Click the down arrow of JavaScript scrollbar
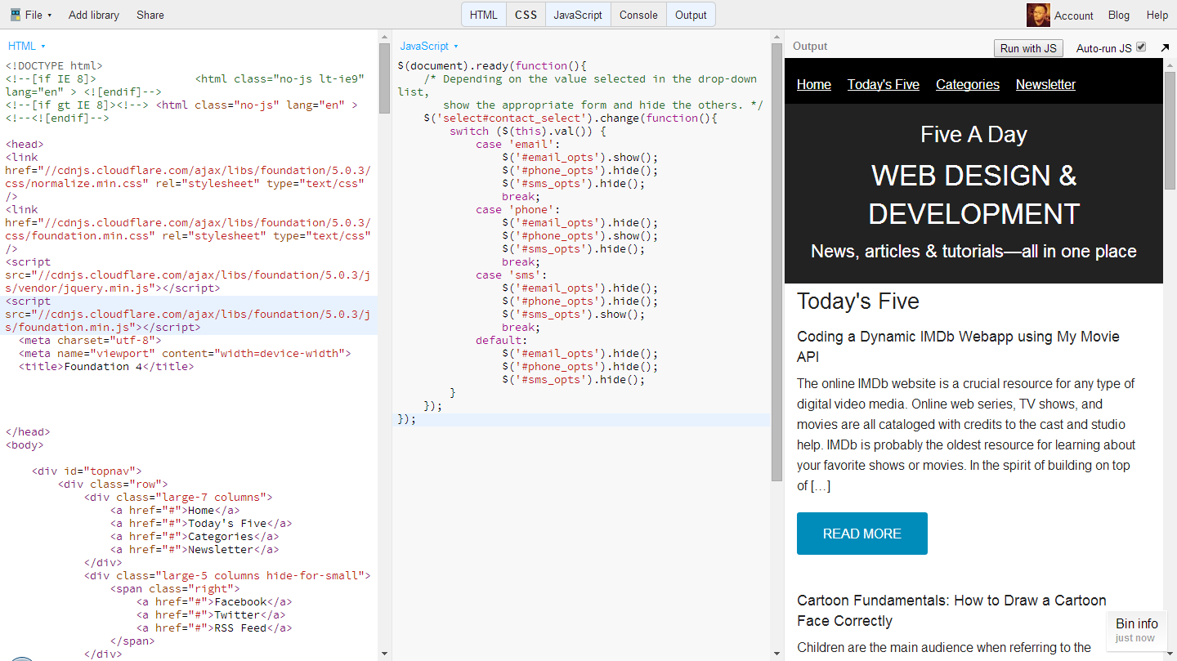This screenshot has height=661, width=1177. (x=777, y=654)
